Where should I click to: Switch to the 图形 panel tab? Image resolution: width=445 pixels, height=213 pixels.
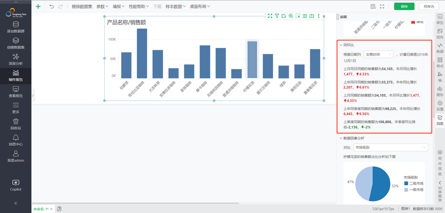pos(440,91)
